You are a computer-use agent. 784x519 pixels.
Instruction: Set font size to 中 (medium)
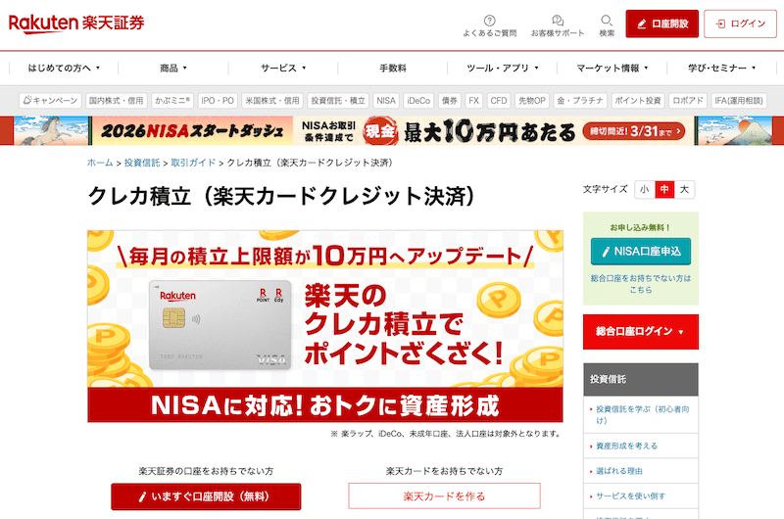(x=664, y=189)
